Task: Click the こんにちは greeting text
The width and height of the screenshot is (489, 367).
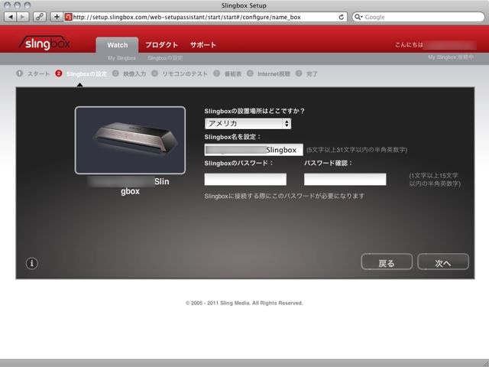Action: point(409,45)
